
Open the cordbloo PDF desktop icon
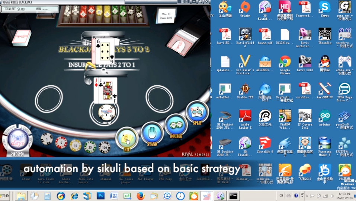(x=305, y=91)
